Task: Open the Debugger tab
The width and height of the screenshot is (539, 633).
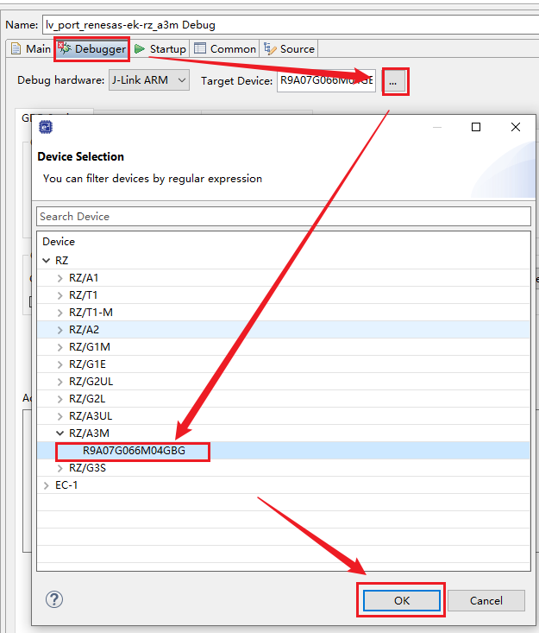Action: click(x=92, y=49)
